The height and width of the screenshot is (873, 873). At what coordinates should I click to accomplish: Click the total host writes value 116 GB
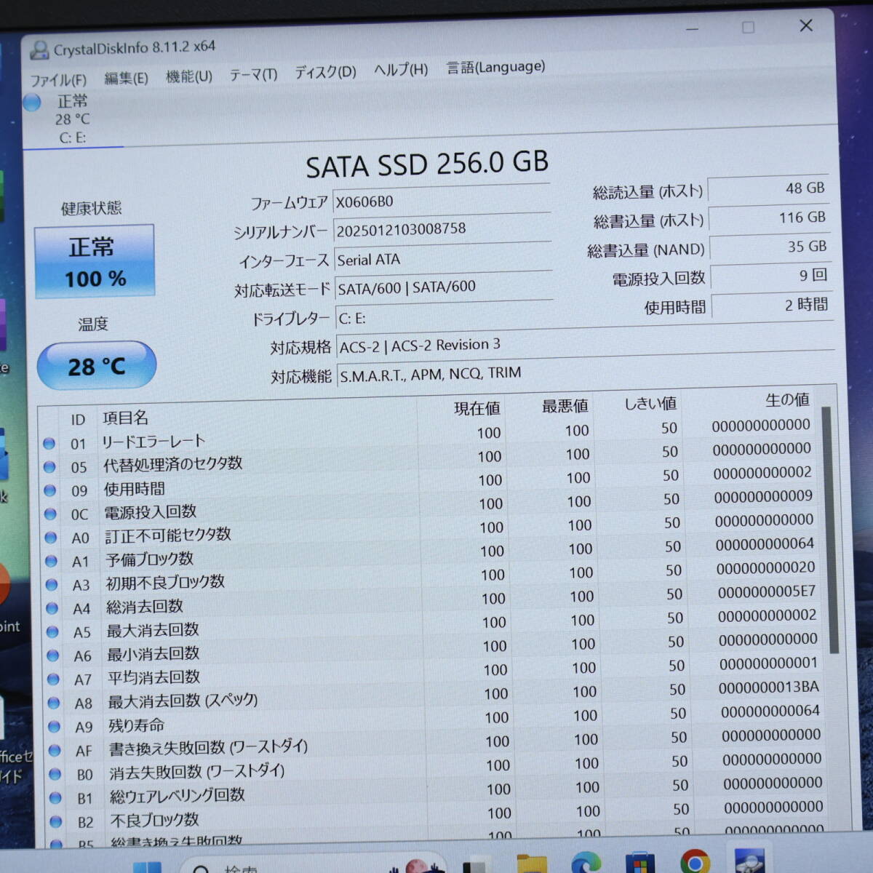click(769, 218)
